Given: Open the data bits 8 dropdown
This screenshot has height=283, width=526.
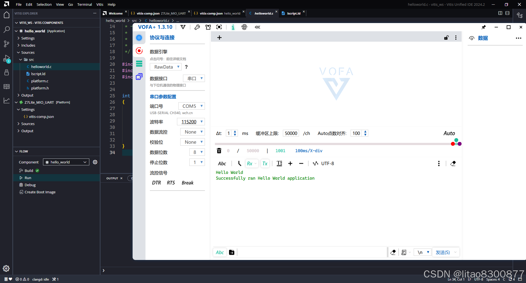Looking at the screenshot, I should tap(197, 152).
